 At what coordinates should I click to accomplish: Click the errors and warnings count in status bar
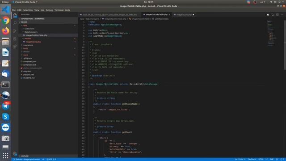coord(51,159)
